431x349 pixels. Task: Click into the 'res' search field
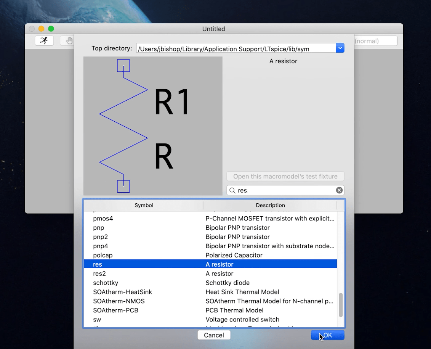click(x=286, y=190)
